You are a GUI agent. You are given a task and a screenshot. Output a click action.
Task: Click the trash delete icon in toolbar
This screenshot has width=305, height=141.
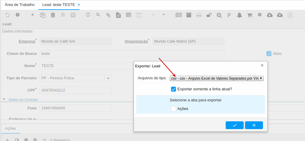pos(53,15)
